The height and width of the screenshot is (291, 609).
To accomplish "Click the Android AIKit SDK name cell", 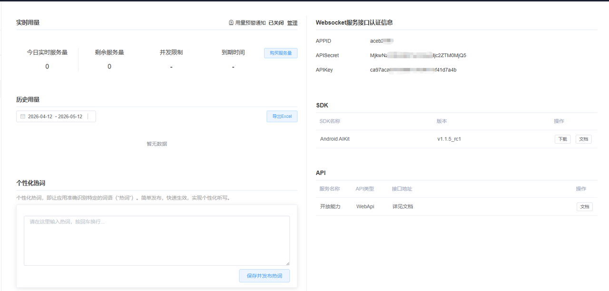I will tap(335, 139).
